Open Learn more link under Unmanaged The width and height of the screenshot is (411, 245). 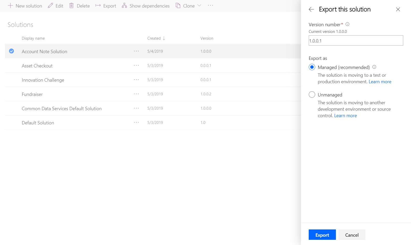pos(345,116)
